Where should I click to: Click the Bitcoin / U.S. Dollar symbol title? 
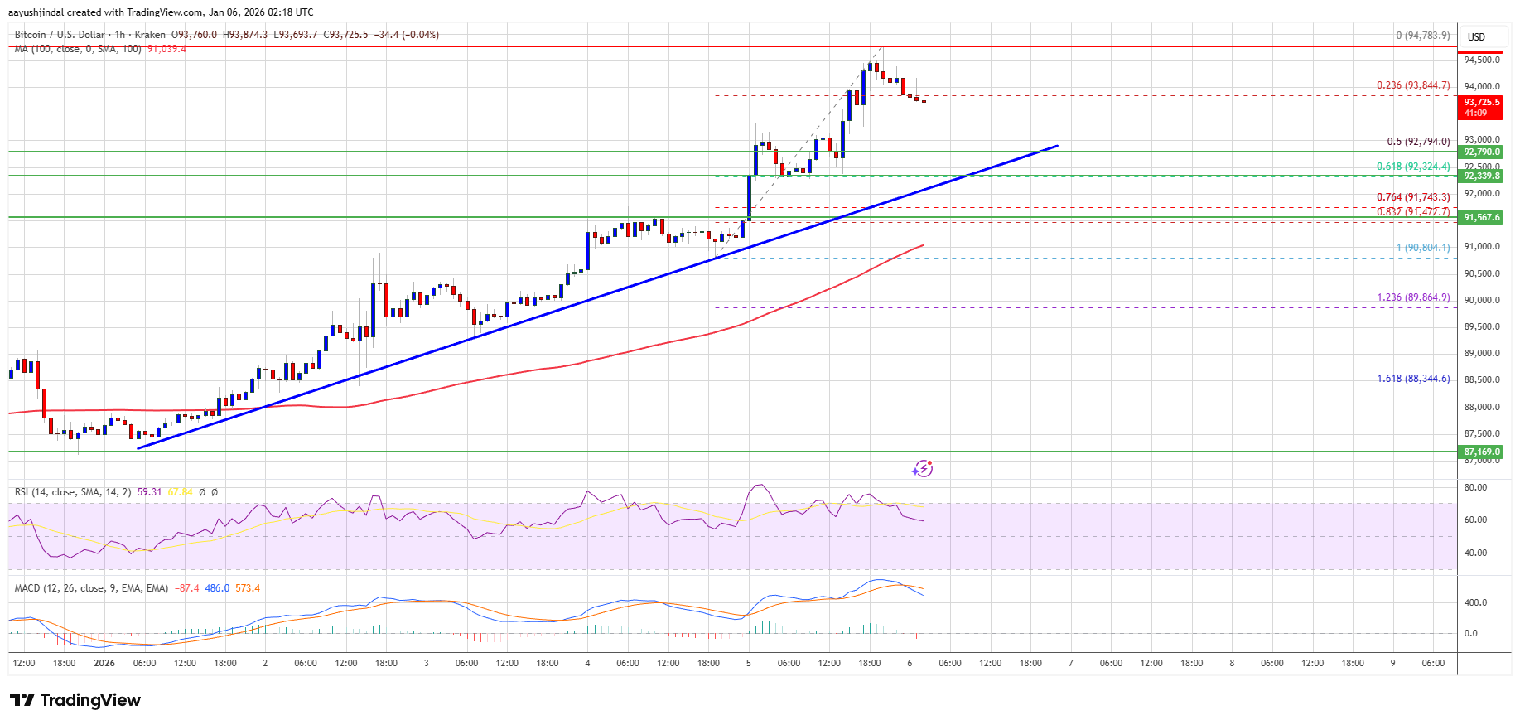pyautogui.click(x=60, y=35)
